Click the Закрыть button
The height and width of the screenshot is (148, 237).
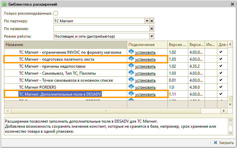coord(224,143)
